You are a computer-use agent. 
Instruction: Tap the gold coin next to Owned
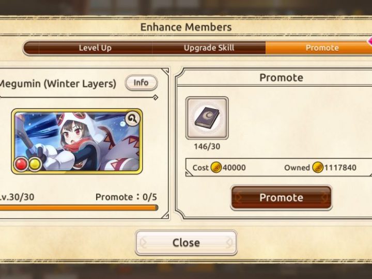[317, 167]
